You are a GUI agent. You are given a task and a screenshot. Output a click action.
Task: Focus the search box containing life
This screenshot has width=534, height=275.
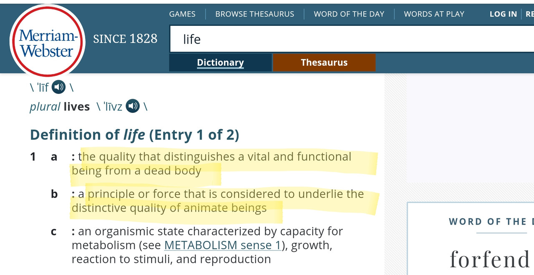(x=352, y=39)
